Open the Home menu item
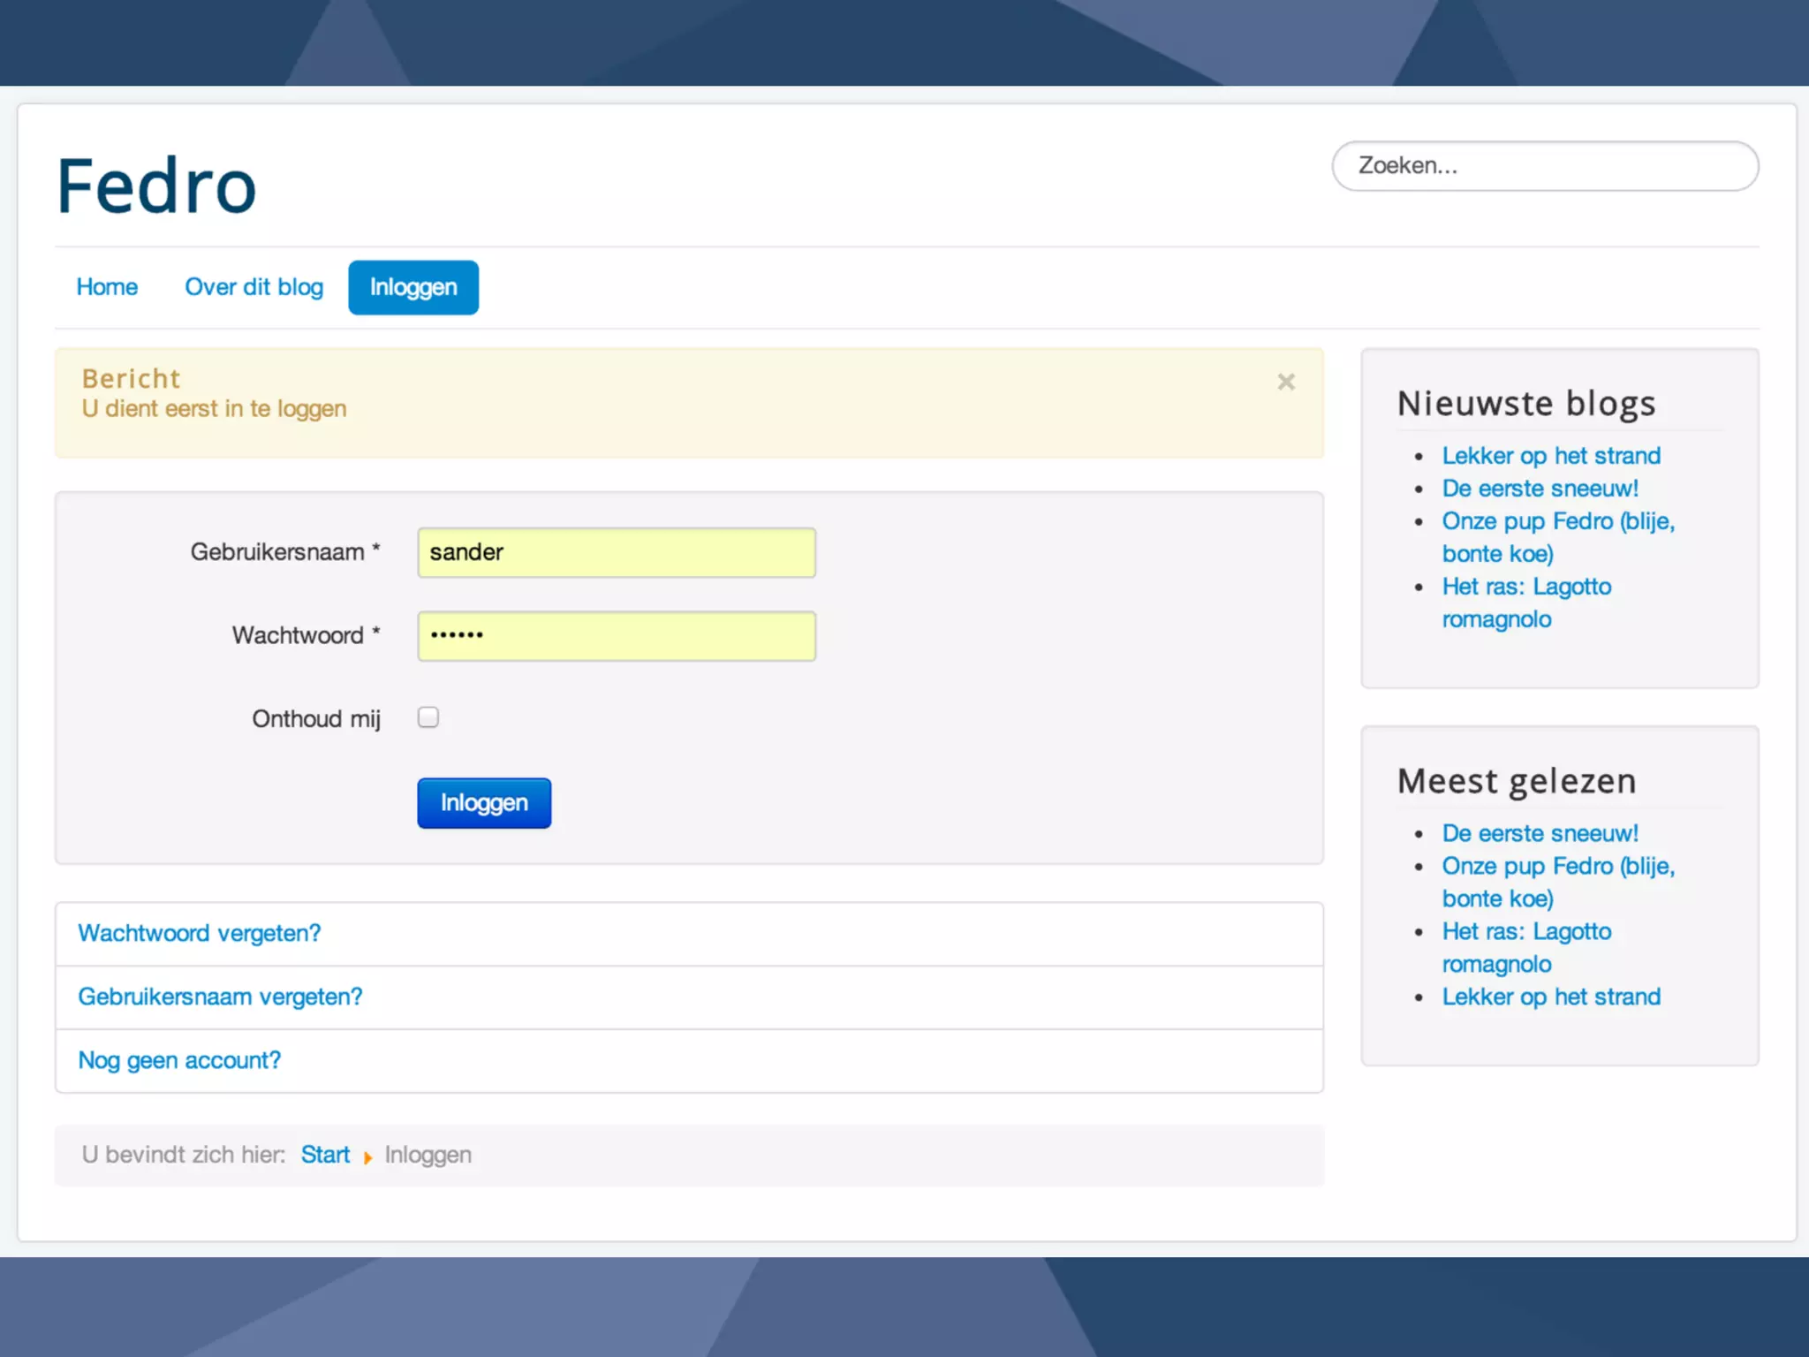This screenshot has height=1357, width=1809. pos(107,287)
